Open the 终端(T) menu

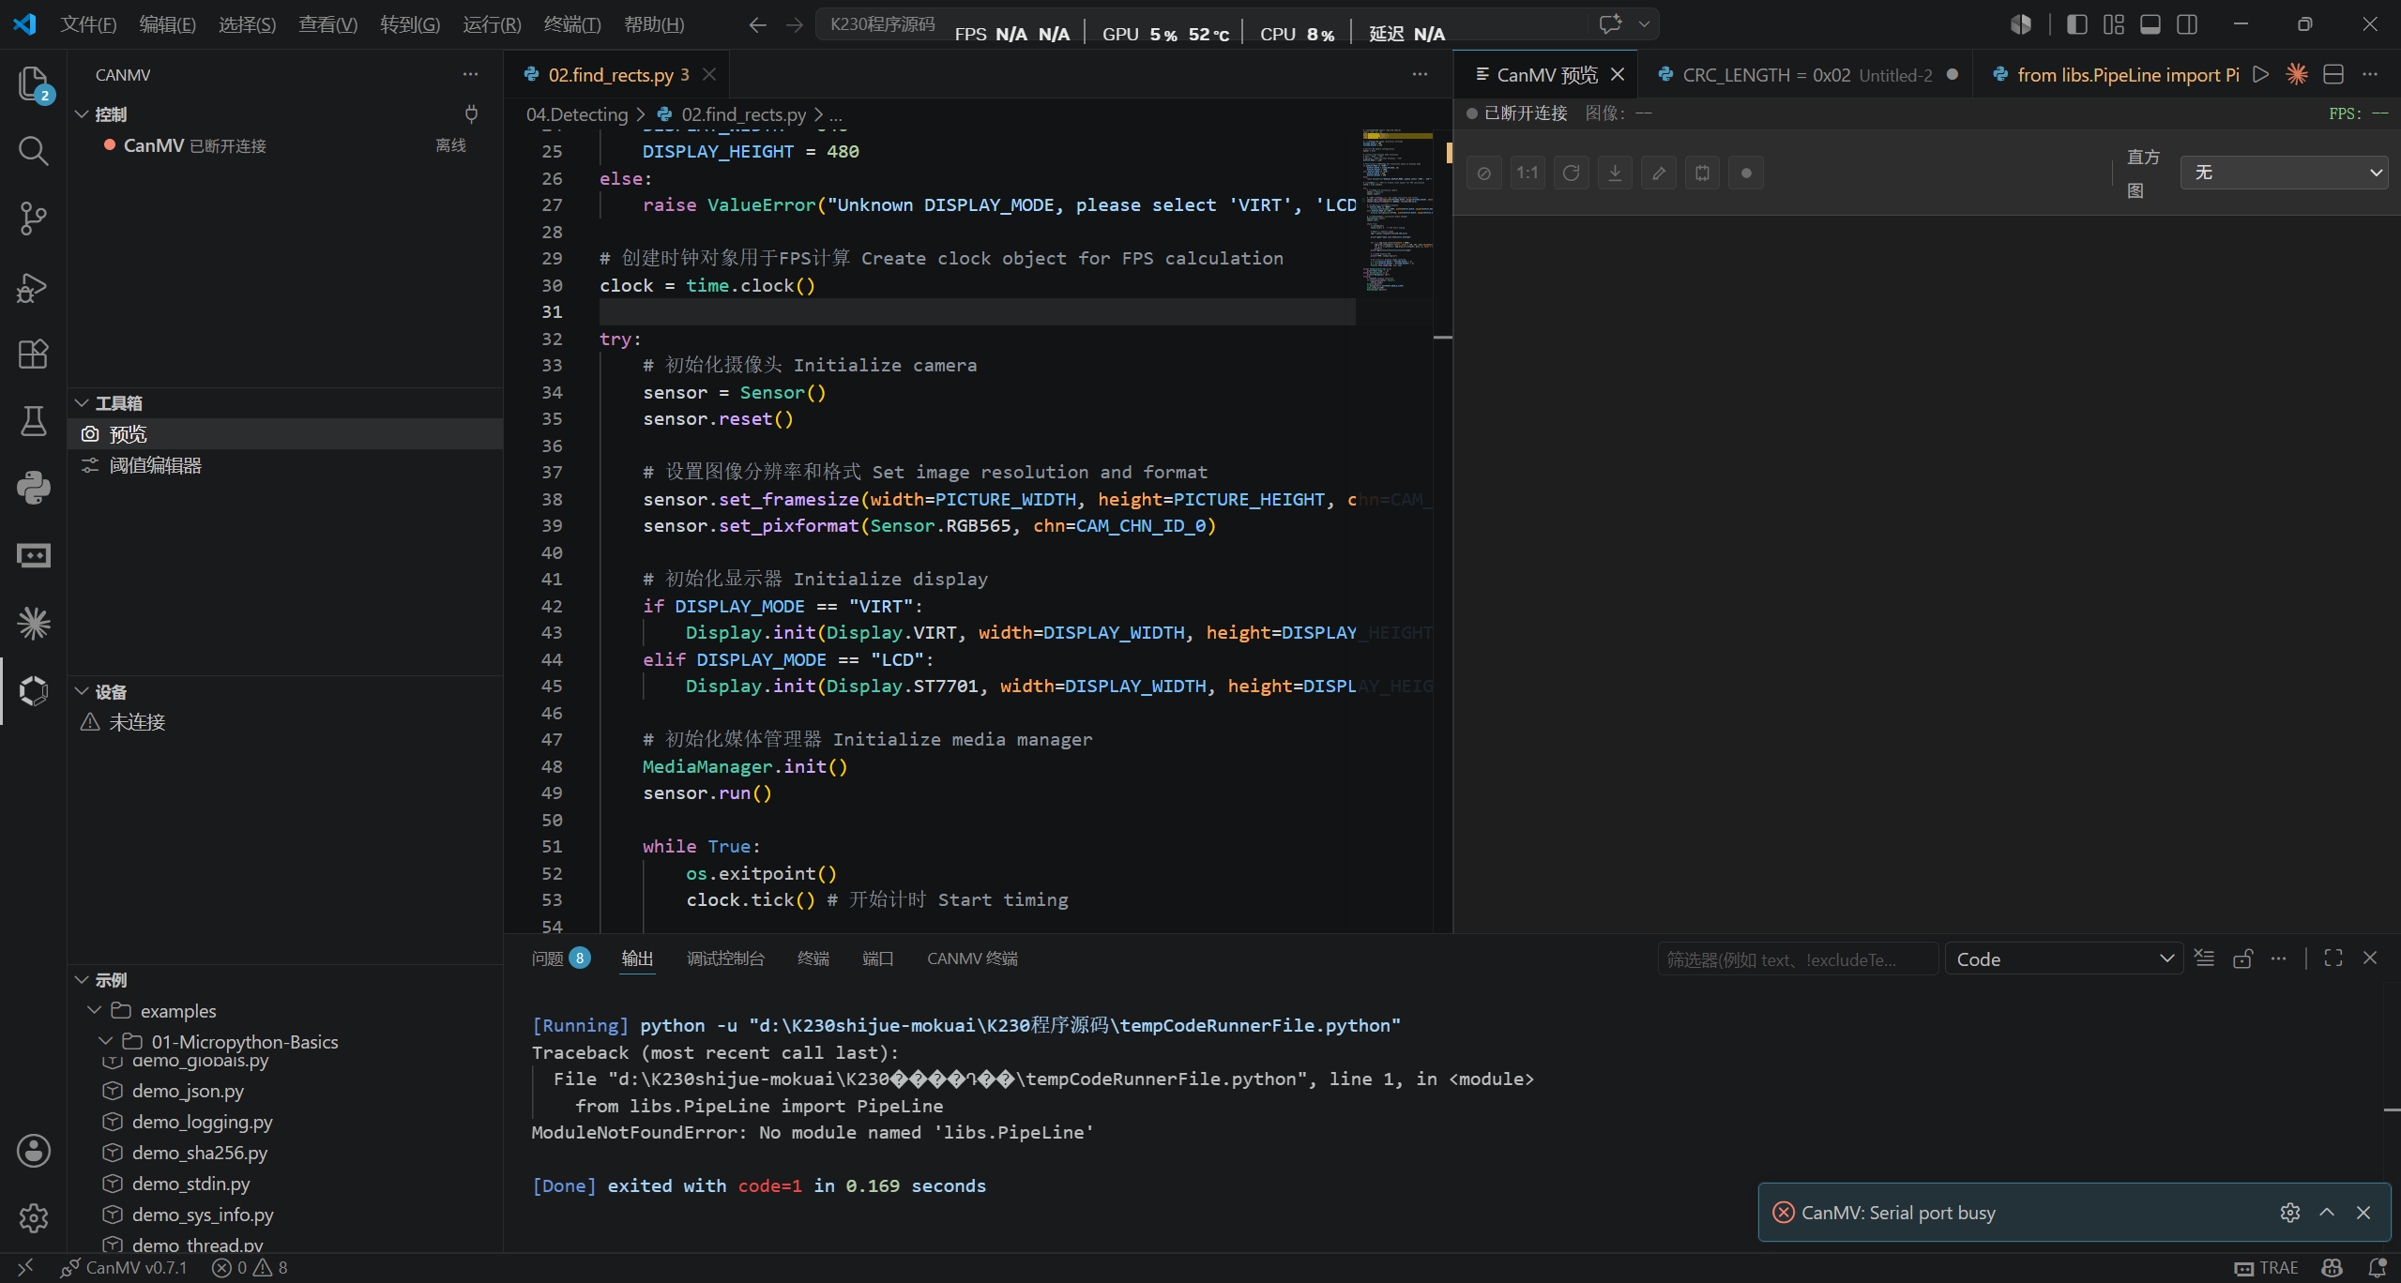571,24
